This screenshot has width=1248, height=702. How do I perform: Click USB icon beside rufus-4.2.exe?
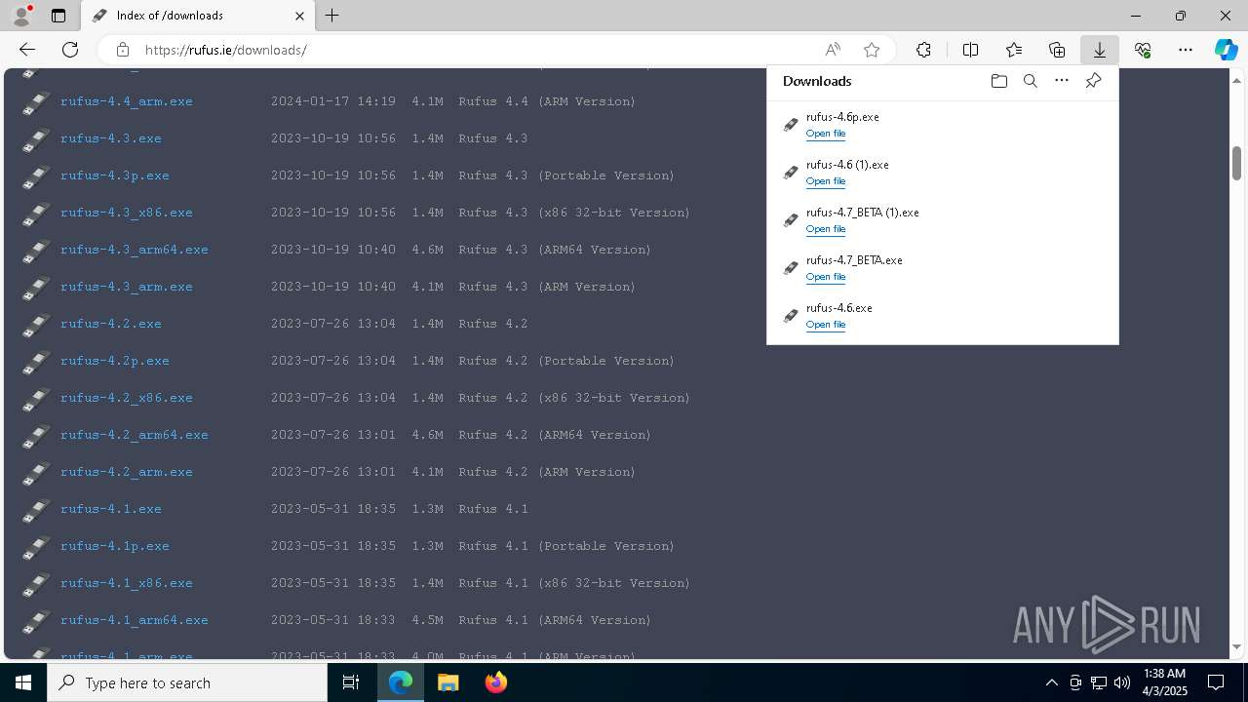[x=36, y=325]
